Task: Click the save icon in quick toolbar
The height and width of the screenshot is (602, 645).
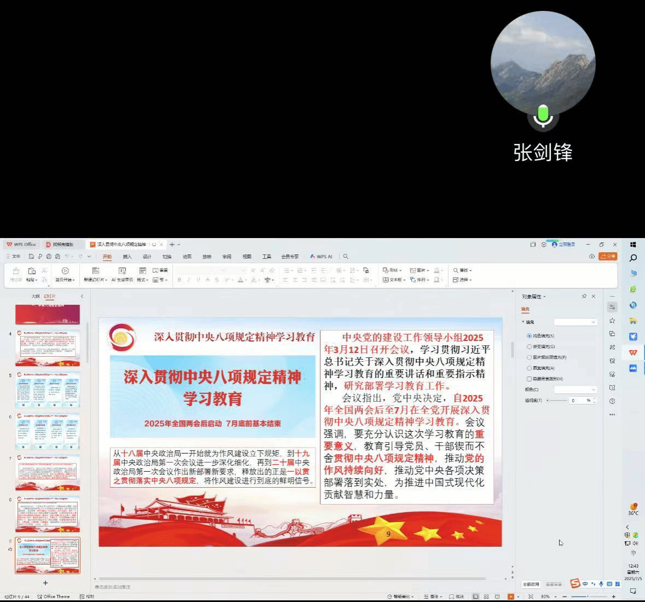Action: (31, 256)
